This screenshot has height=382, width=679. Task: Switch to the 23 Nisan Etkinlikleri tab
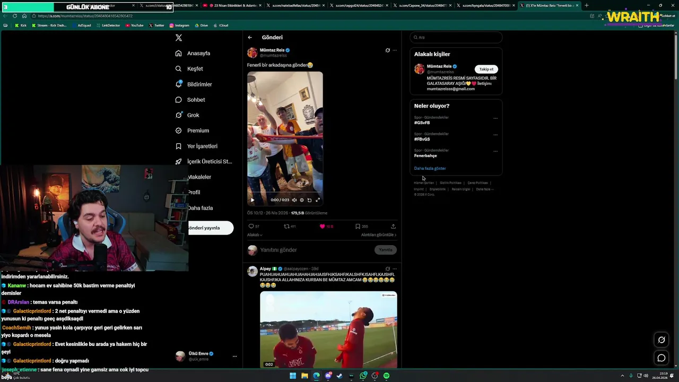pyautogui.click(x=231, y=5)
